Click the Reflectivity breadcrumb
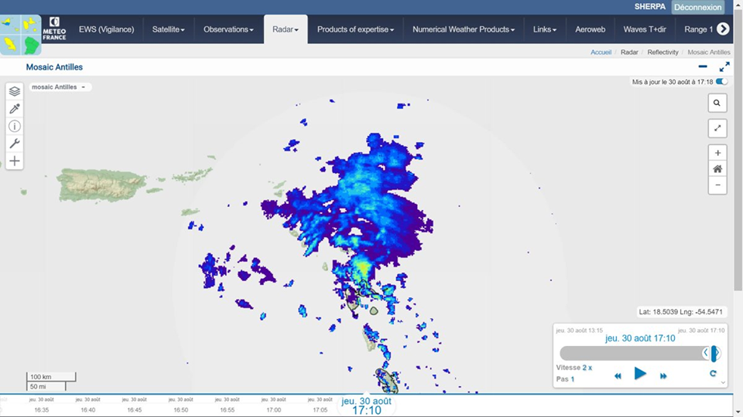The width and height of the screenshot is (743, 417). (663, 52)
